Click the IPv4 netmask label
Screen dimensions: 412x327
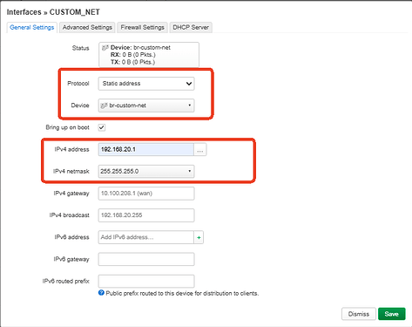71,171
